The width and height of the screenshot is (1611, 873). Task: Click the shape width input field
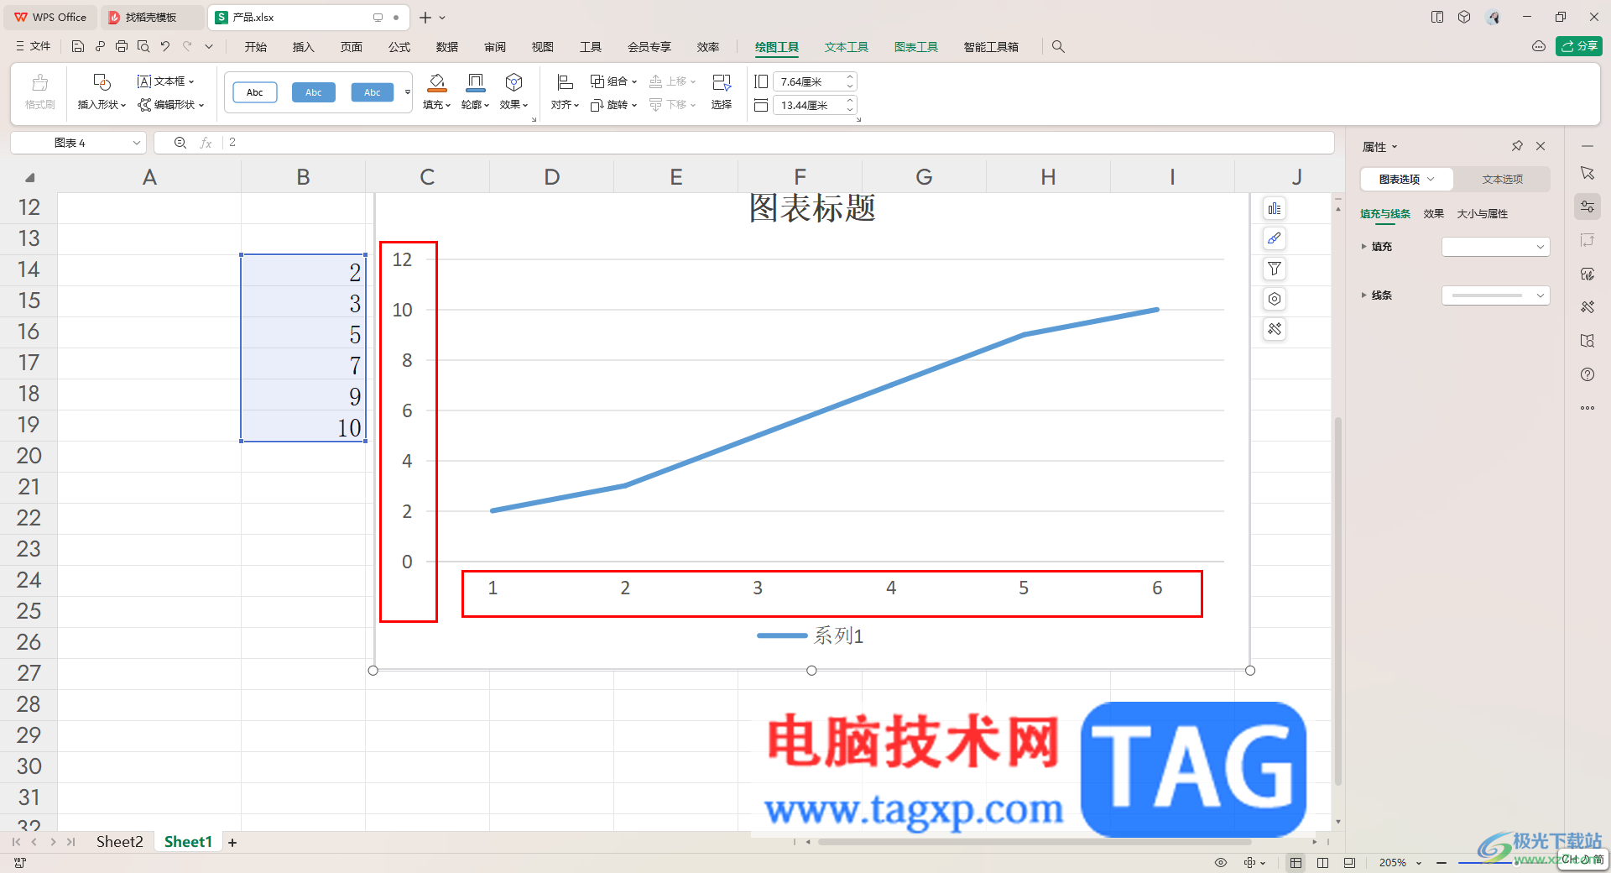814,105
